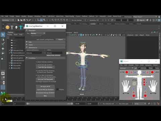
Task: Click the right hand picture in picker
Action: coord(153,86)
